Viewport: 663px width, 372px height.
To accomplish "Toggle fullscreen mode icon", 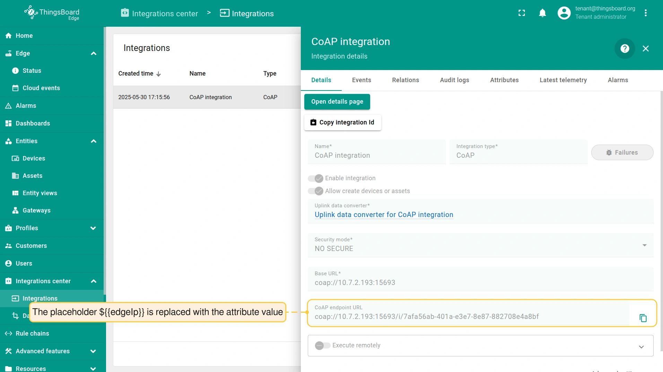I will point(522,13).
